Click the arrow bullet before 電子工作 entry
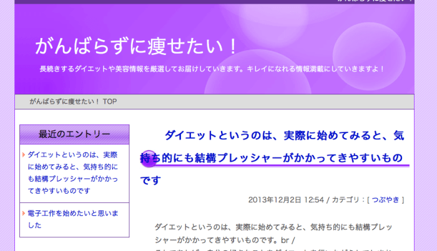Viewport: 437px width, 251px height. click(23, 214)
